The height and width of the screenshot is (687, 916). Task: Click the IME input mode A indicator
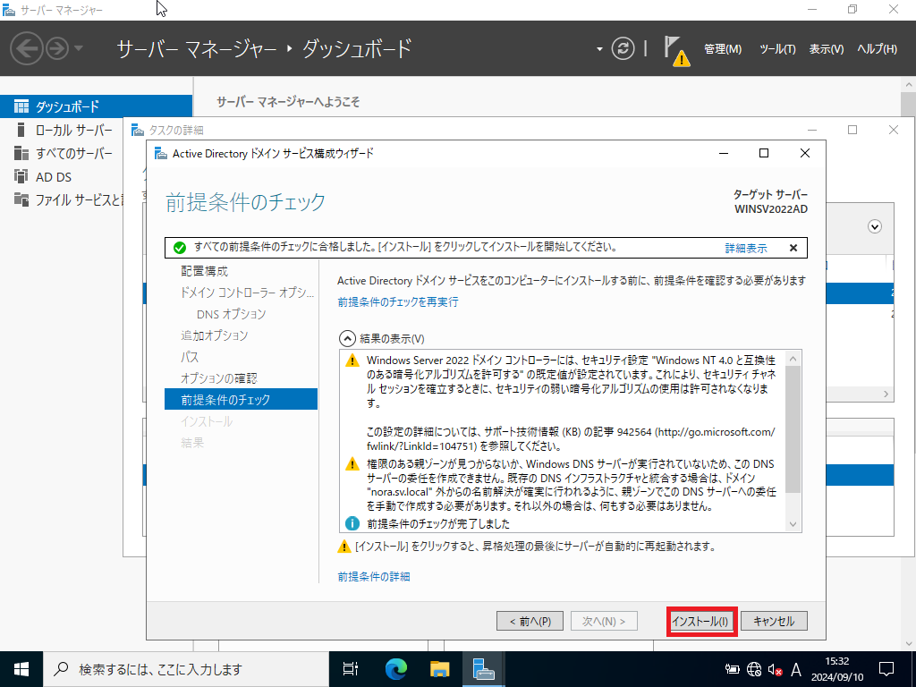point(795,669)
